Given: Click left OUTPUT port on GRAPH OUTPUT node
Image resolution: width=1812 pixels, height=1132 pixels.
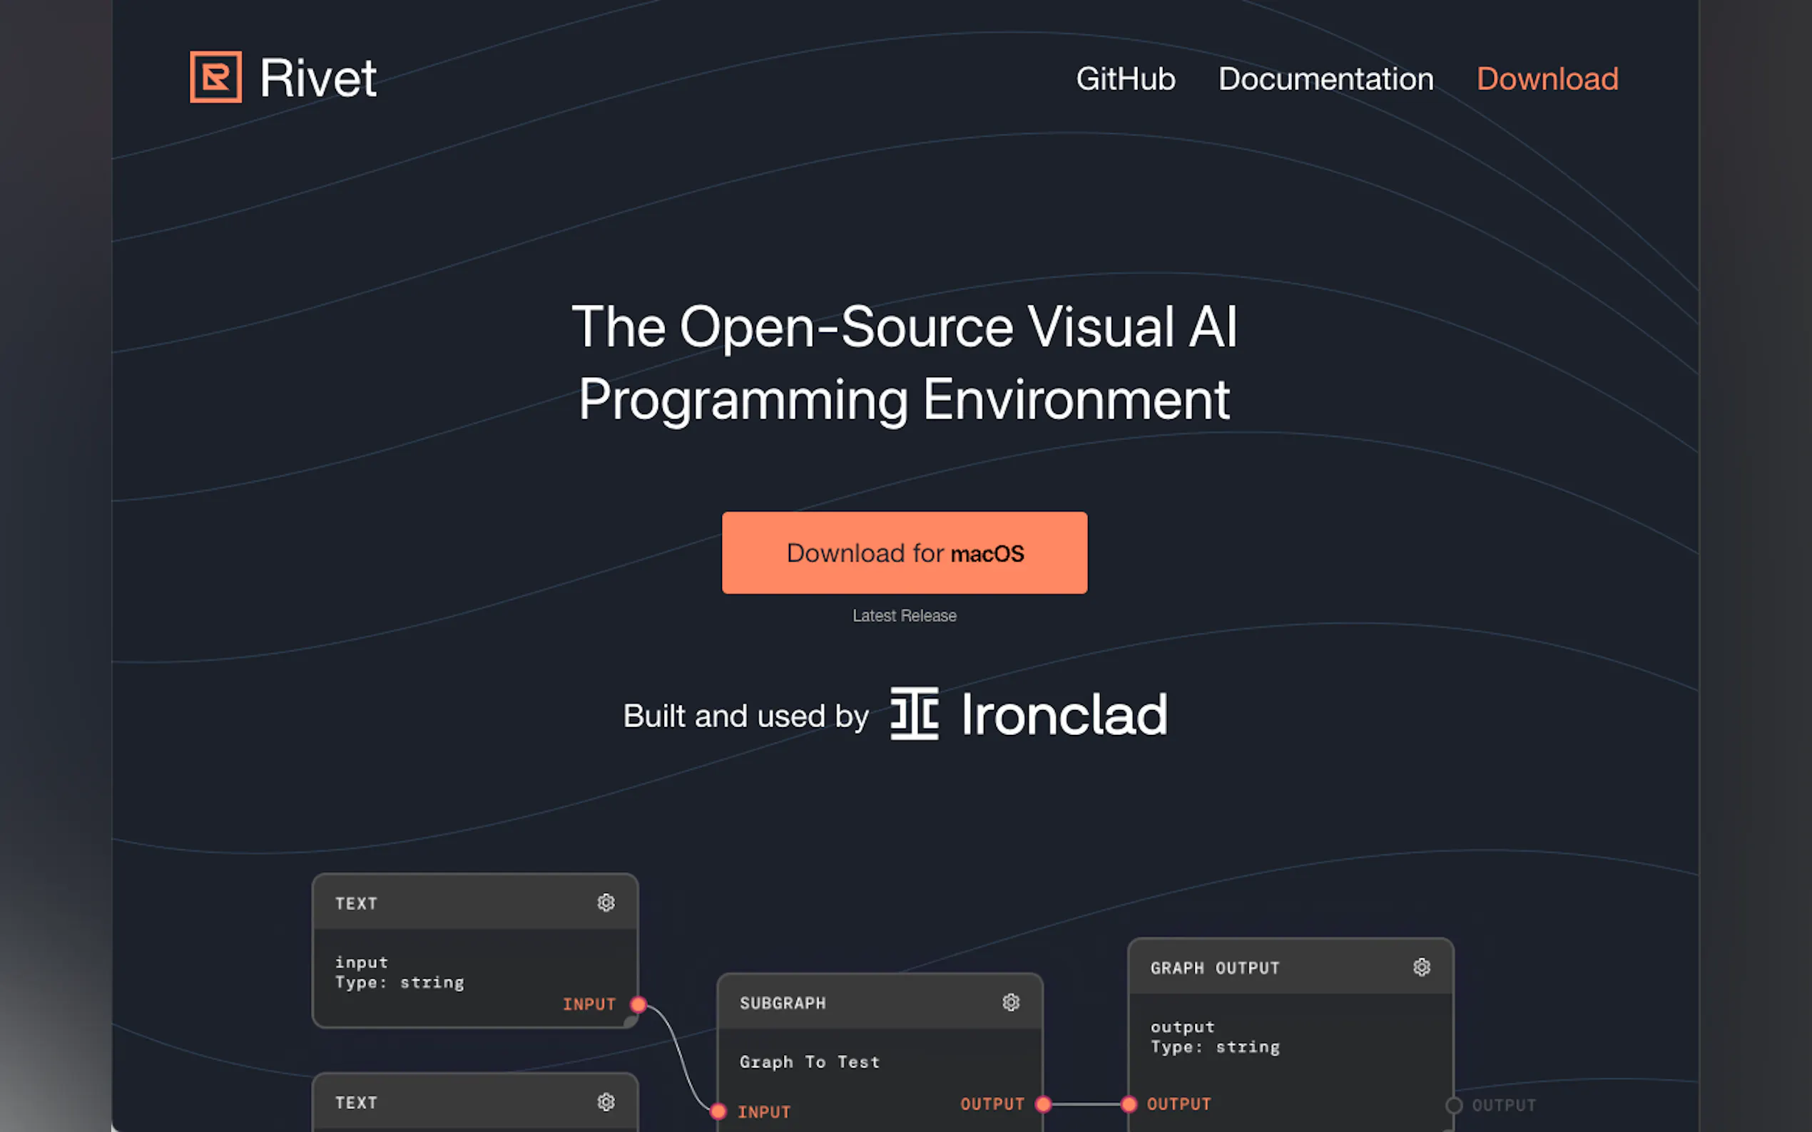Looking at the screenshot, I should click(1129, 1103).
